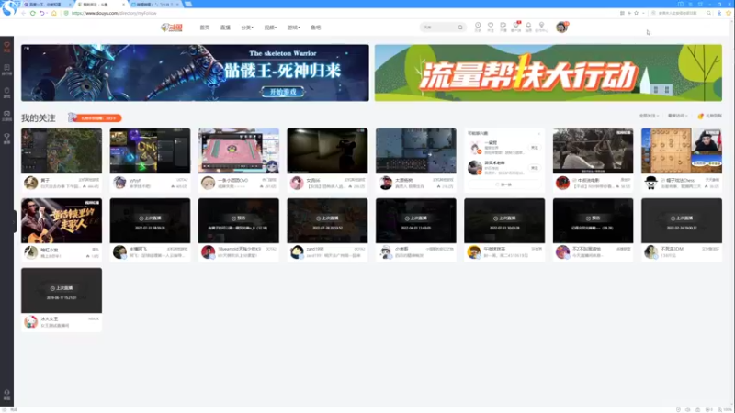
Task: Open the 全部关注 filter dropdown
Action: (x=649, y=116)
